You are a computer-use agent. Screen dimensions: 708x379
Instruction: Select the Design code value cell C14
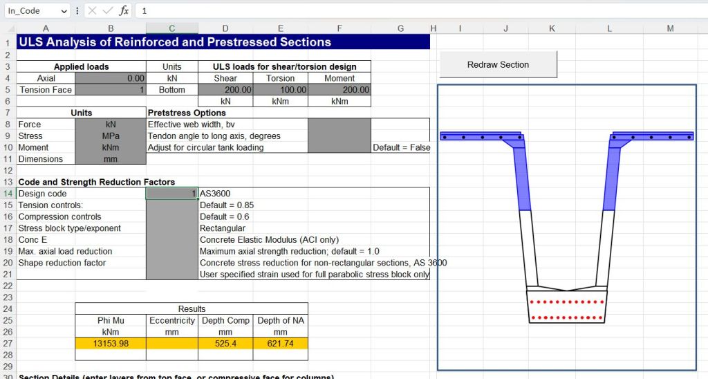click(171, 194)
